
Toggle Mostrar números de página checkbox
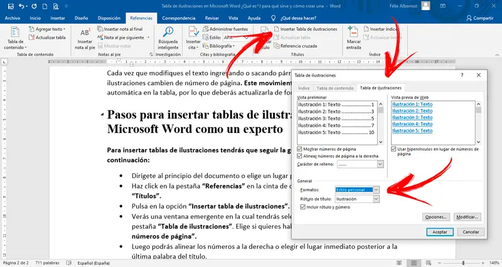coord(300,149)
